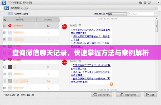Click the 消息条数 column header
Viewport: 161px width, 105px height.
click(48, 20)
